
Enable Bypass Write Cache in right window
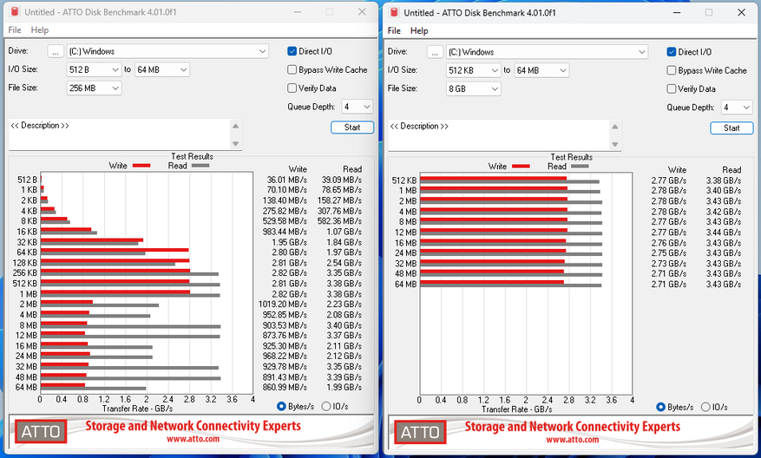click(672, 71)
